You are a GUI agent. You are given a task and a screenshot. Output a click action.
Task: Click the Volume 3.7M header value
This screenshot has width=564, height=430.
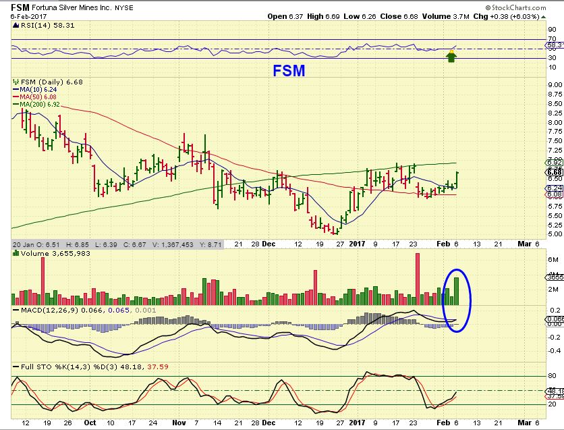click(446, 17)
